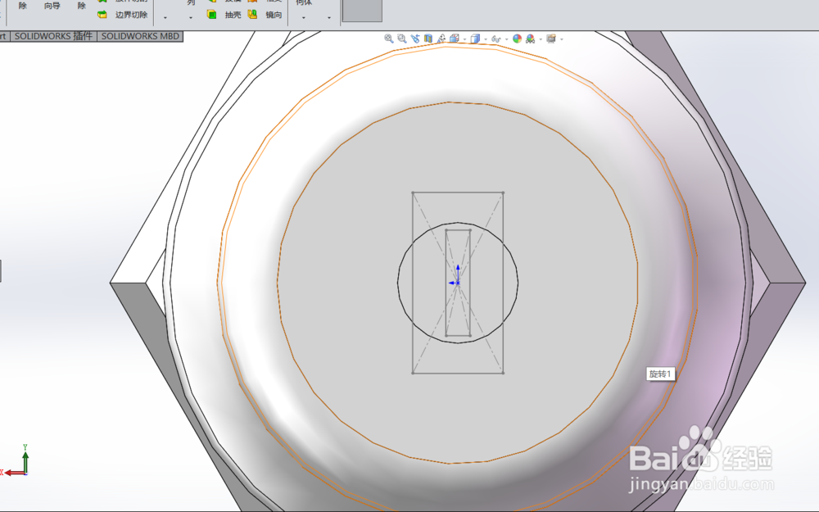Click the Zoom to Fit icon

388,39
